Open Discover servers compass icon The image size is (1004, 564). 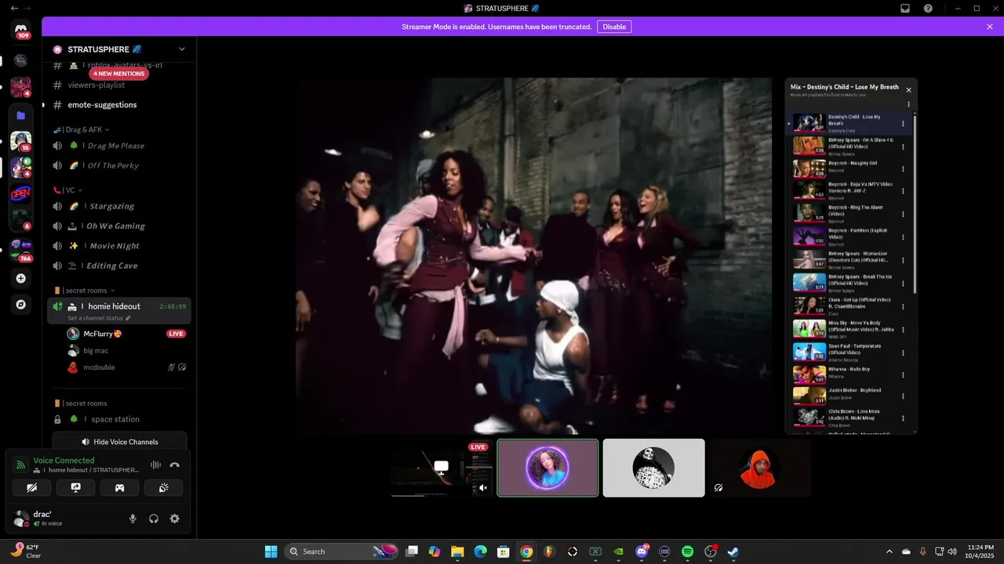pos(21,305)
